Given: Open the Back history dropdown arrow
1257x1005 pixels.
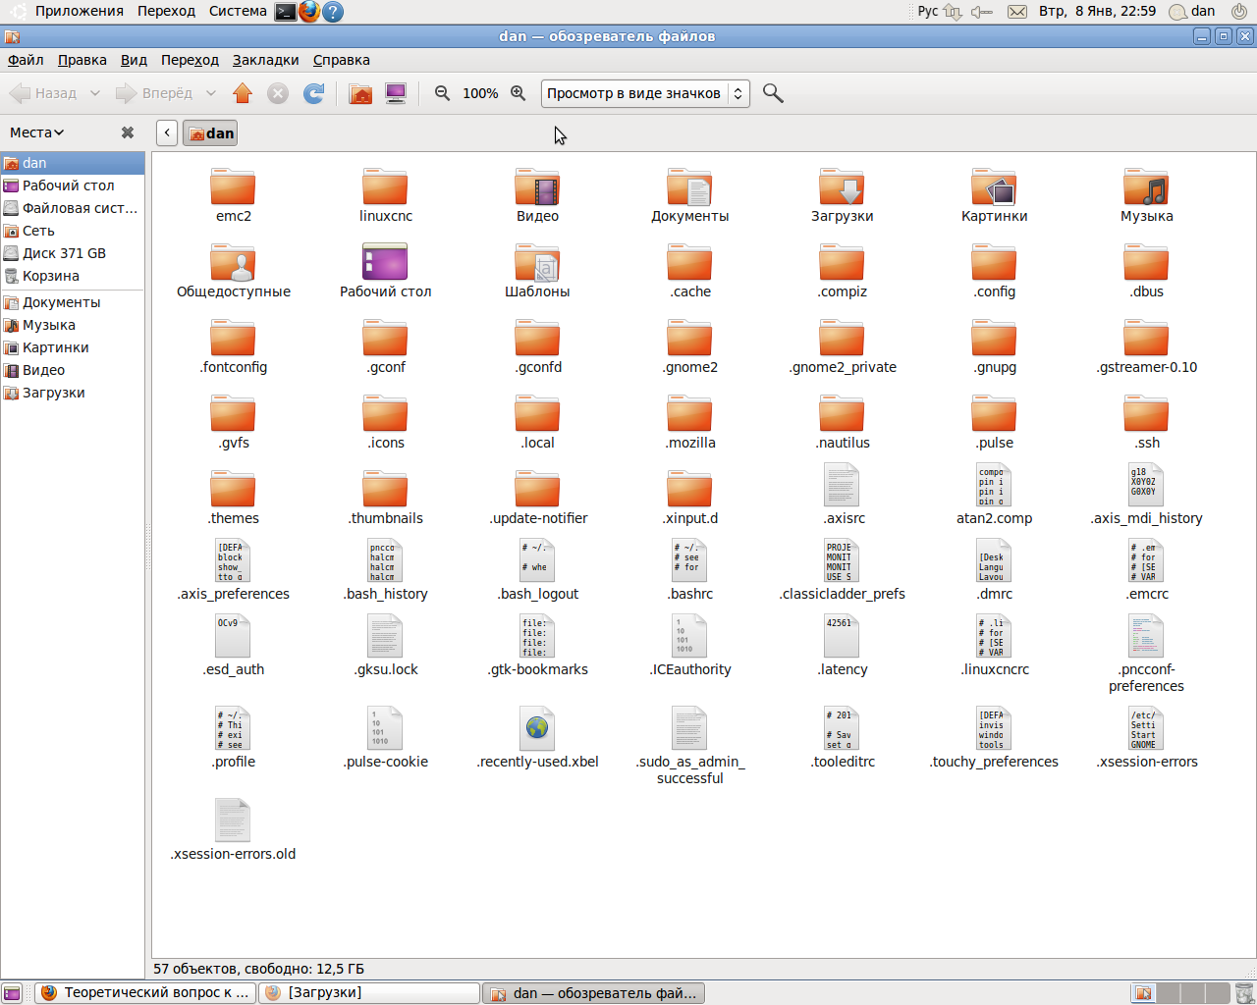Looking at the screenshot, I should (94, 93).
